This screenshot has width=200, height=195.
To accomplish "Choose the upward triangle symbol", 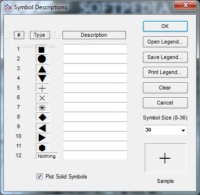I will coord(43,69).
